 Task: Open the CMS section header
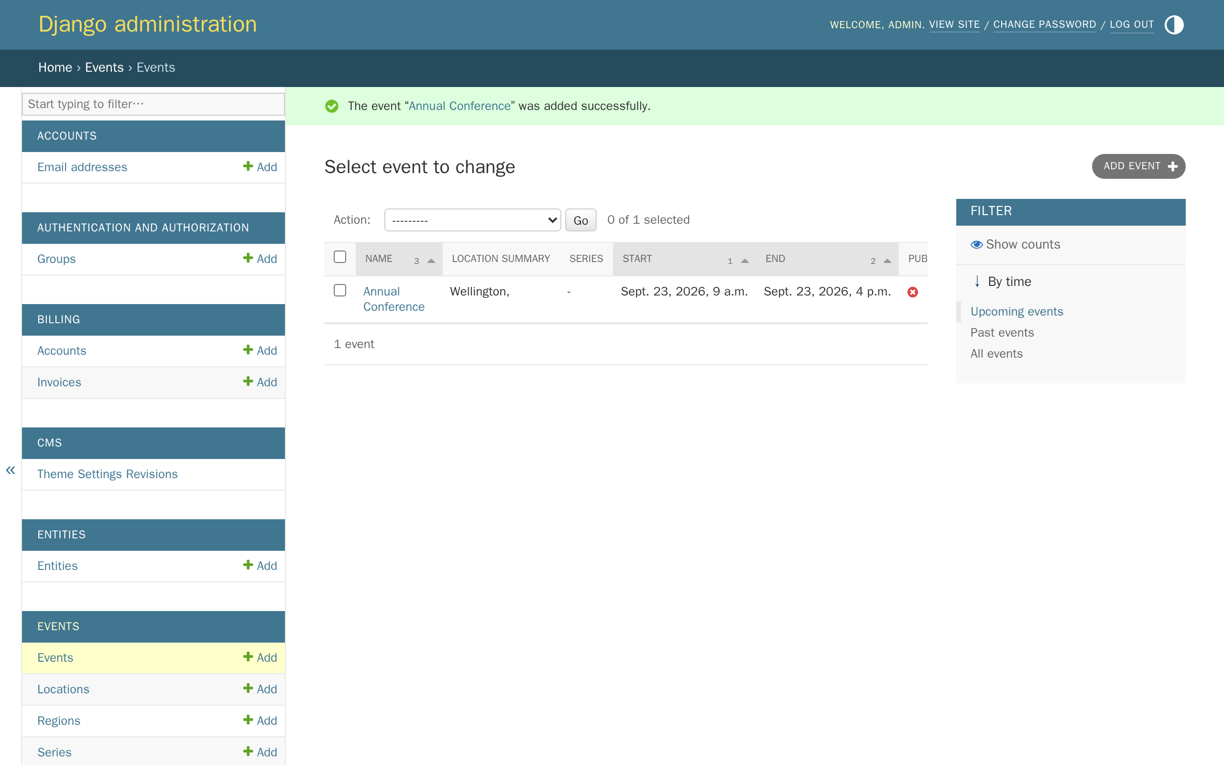[x=50, y=443]
